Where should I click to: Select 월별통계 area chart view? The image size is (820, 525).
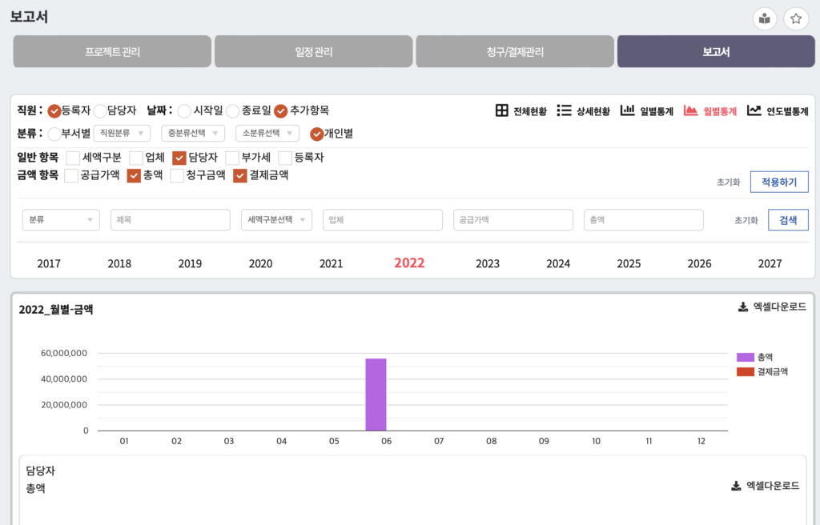(690, 111)
